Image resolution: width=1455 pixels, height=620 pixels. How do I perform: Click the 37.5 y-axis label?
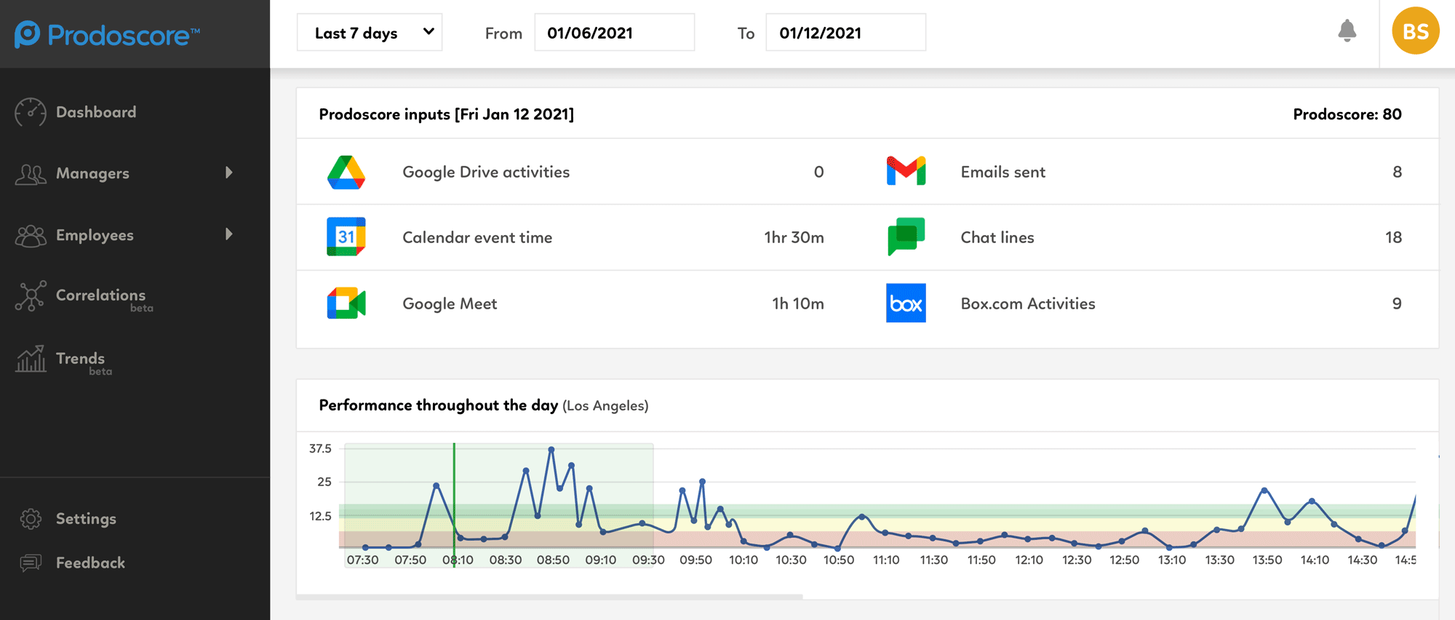pos(320,448)
